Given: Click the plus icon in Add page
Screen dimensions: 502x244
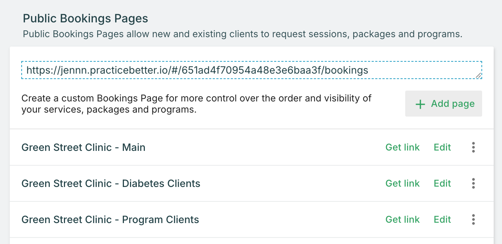Looking at the screenshot, I should coord(420,104).
